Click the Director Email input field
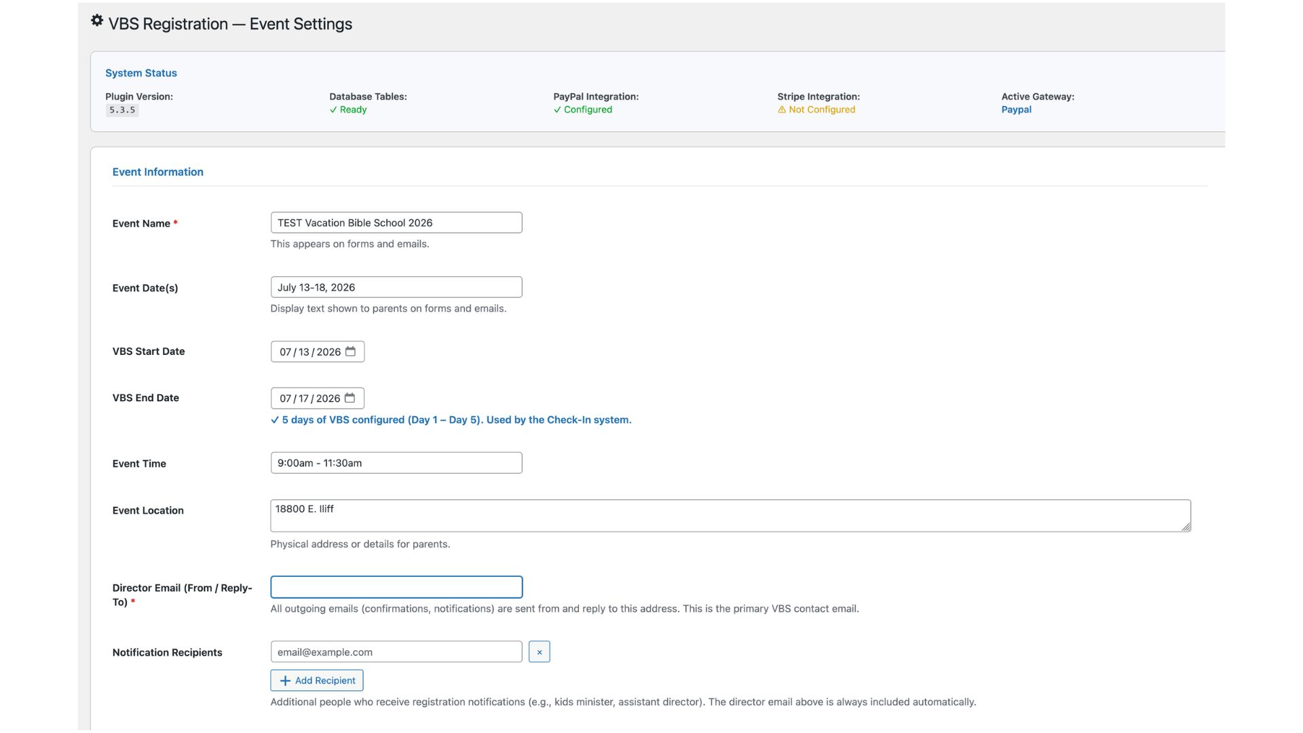The width and height of the screenshot is (1303, 733). click(x=396, y=587)
